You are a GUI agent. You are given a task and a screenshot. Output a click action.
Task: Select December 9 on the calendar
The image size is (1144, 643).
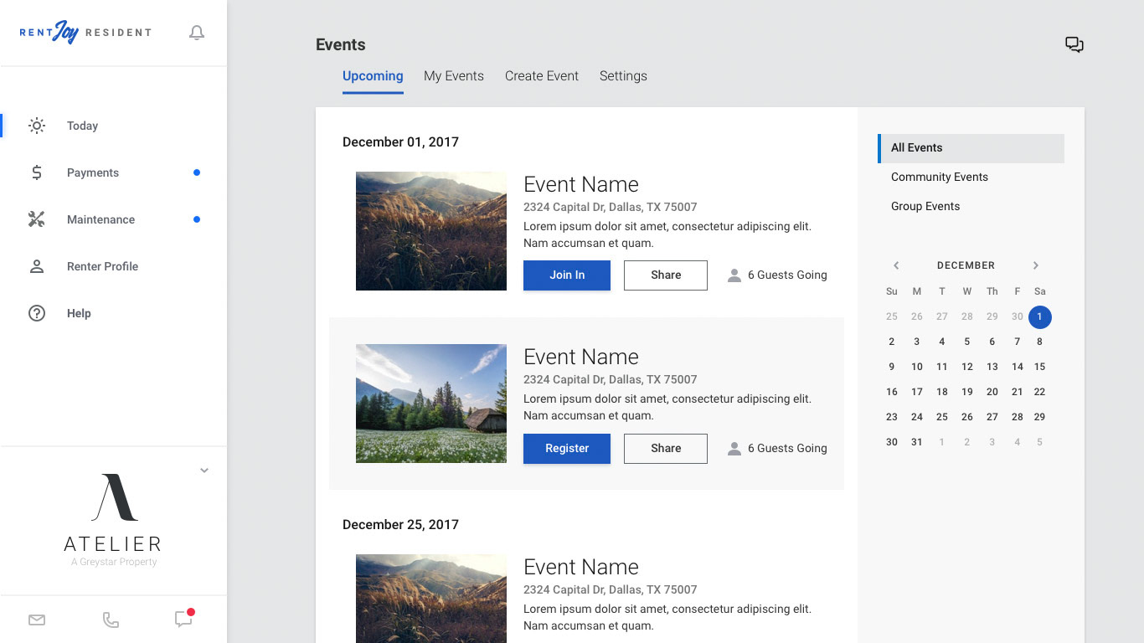point(892,367)
